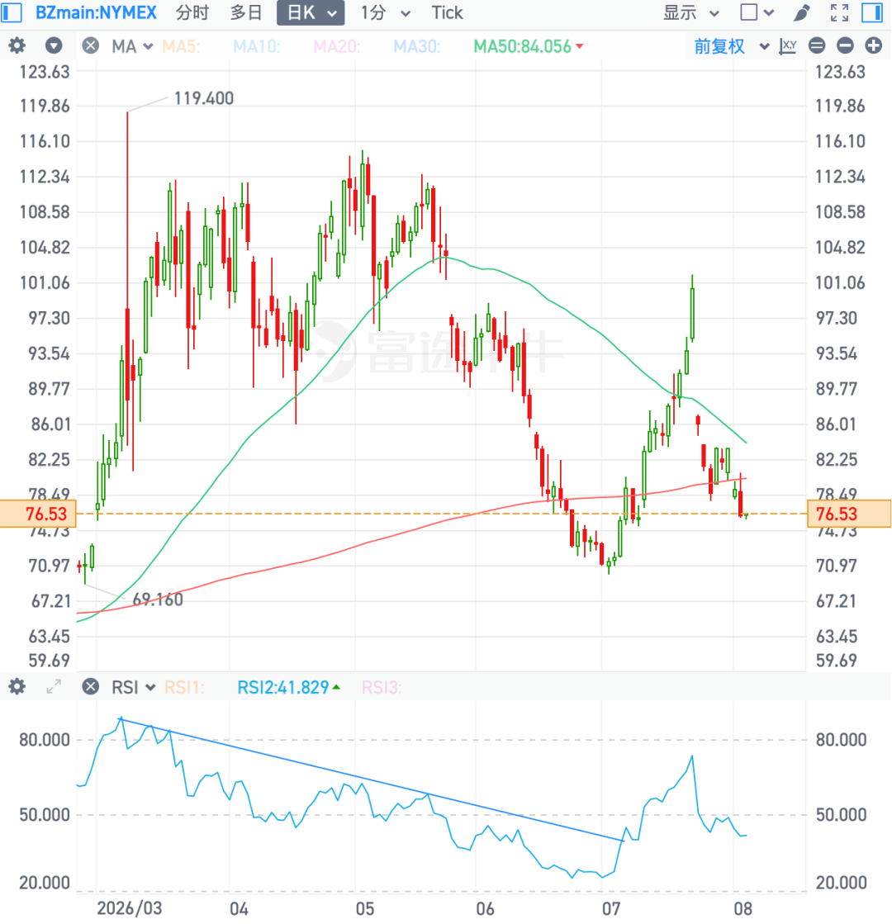The height and width of the screenshot is (924, 892).
Task: Toggle MA5 line visibility
Action: coord(182,46)
